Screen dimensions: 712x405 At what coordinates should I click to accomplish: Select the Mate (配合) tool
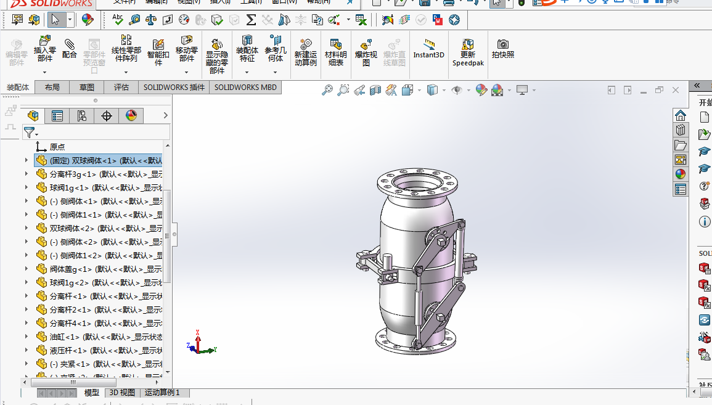[69, 49]
